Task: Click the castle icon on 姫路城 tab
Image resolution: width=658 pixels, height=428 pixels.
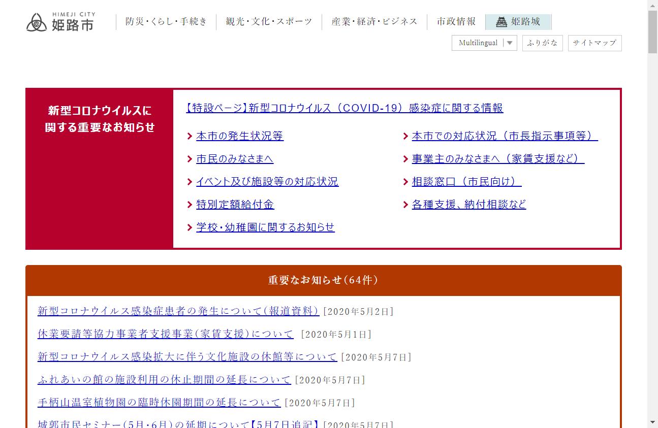Action: click(x=502, y=22)
